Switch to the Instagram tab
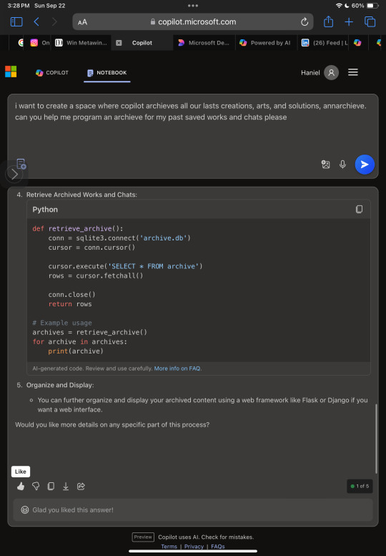Viewport: 386px width, 556px height. click(x=39, y=43)
